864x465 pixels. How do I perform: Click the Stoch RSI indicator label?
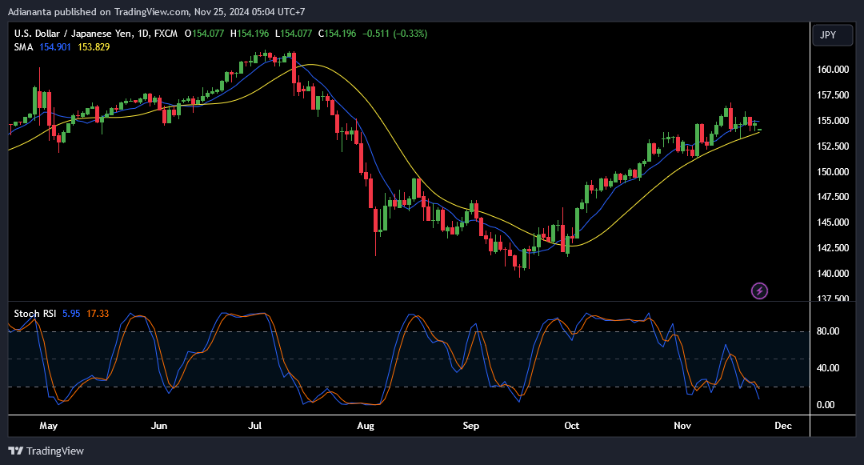[x=35, y=314]
